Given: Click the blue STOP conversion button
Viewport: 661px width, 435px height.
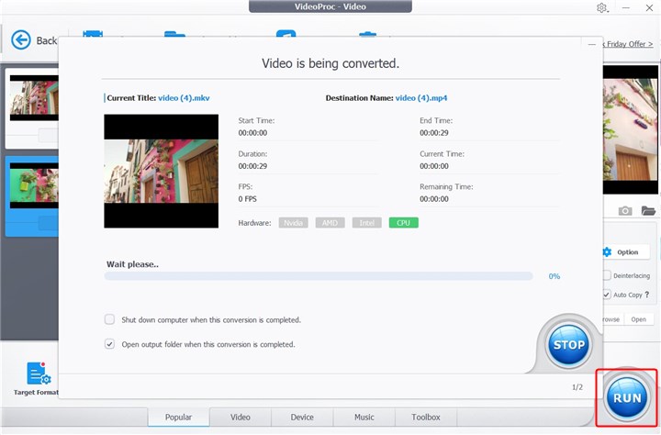Looking at the screenshot, I should point(569,345).
